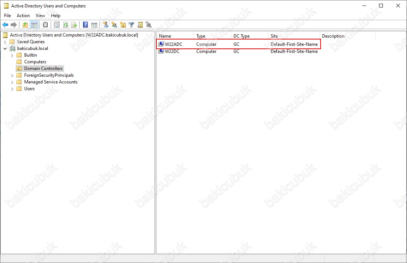Click the W22DC computer icon
Image resolution: width=407 pixels, height=263 pixels.
click(161, 51)
